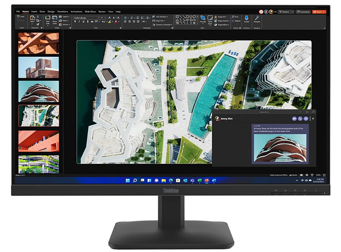The height and width of the screenshot is (252, 341).
Task: Switch to the Animations tab
Action: tap(76, 11)
